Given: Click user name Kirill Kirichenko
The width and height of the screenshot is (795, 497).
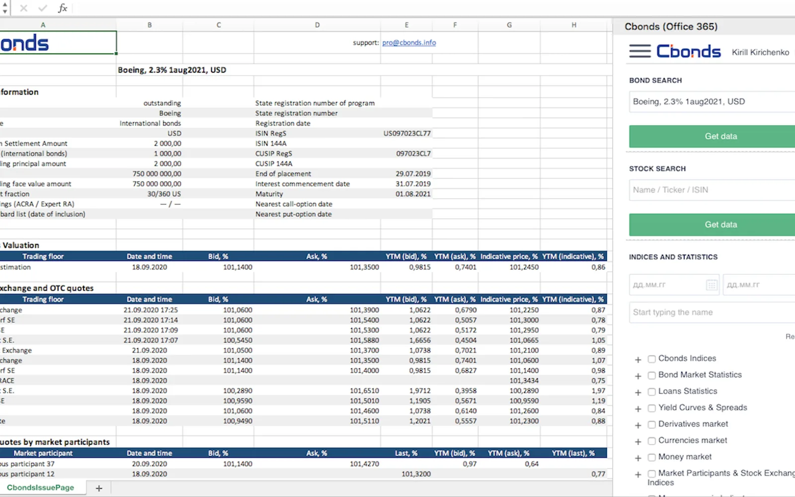Looking at the screenshot, I should [760, 52].
